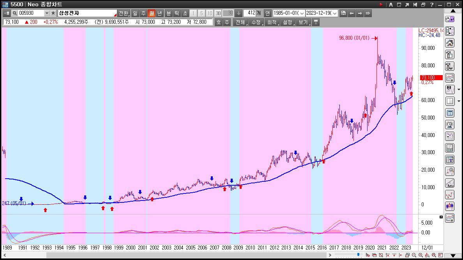This screenshot has width=463, height=260.
Task: Click the new window plus icon in title bar
Action: pyautogui.click(x=399, y=5)
